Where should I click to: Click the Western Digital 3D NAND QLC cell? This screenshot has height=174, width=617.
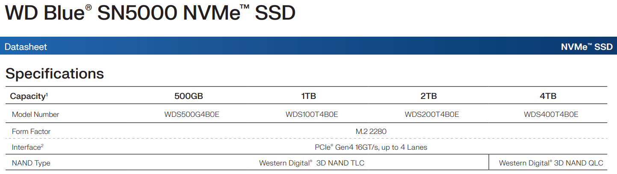click(x=551, y=163)
